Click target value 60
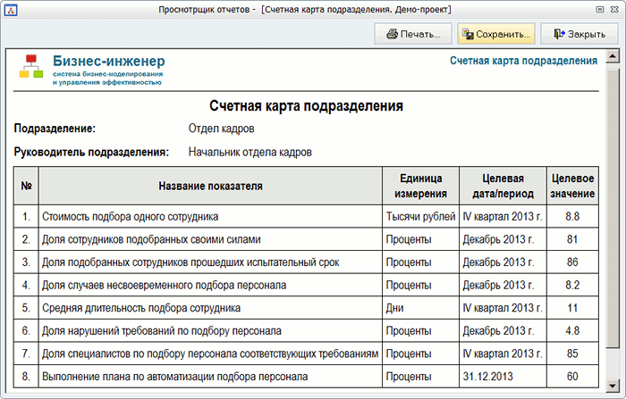Viewport: 626px width, 399px height. (572, 377)
